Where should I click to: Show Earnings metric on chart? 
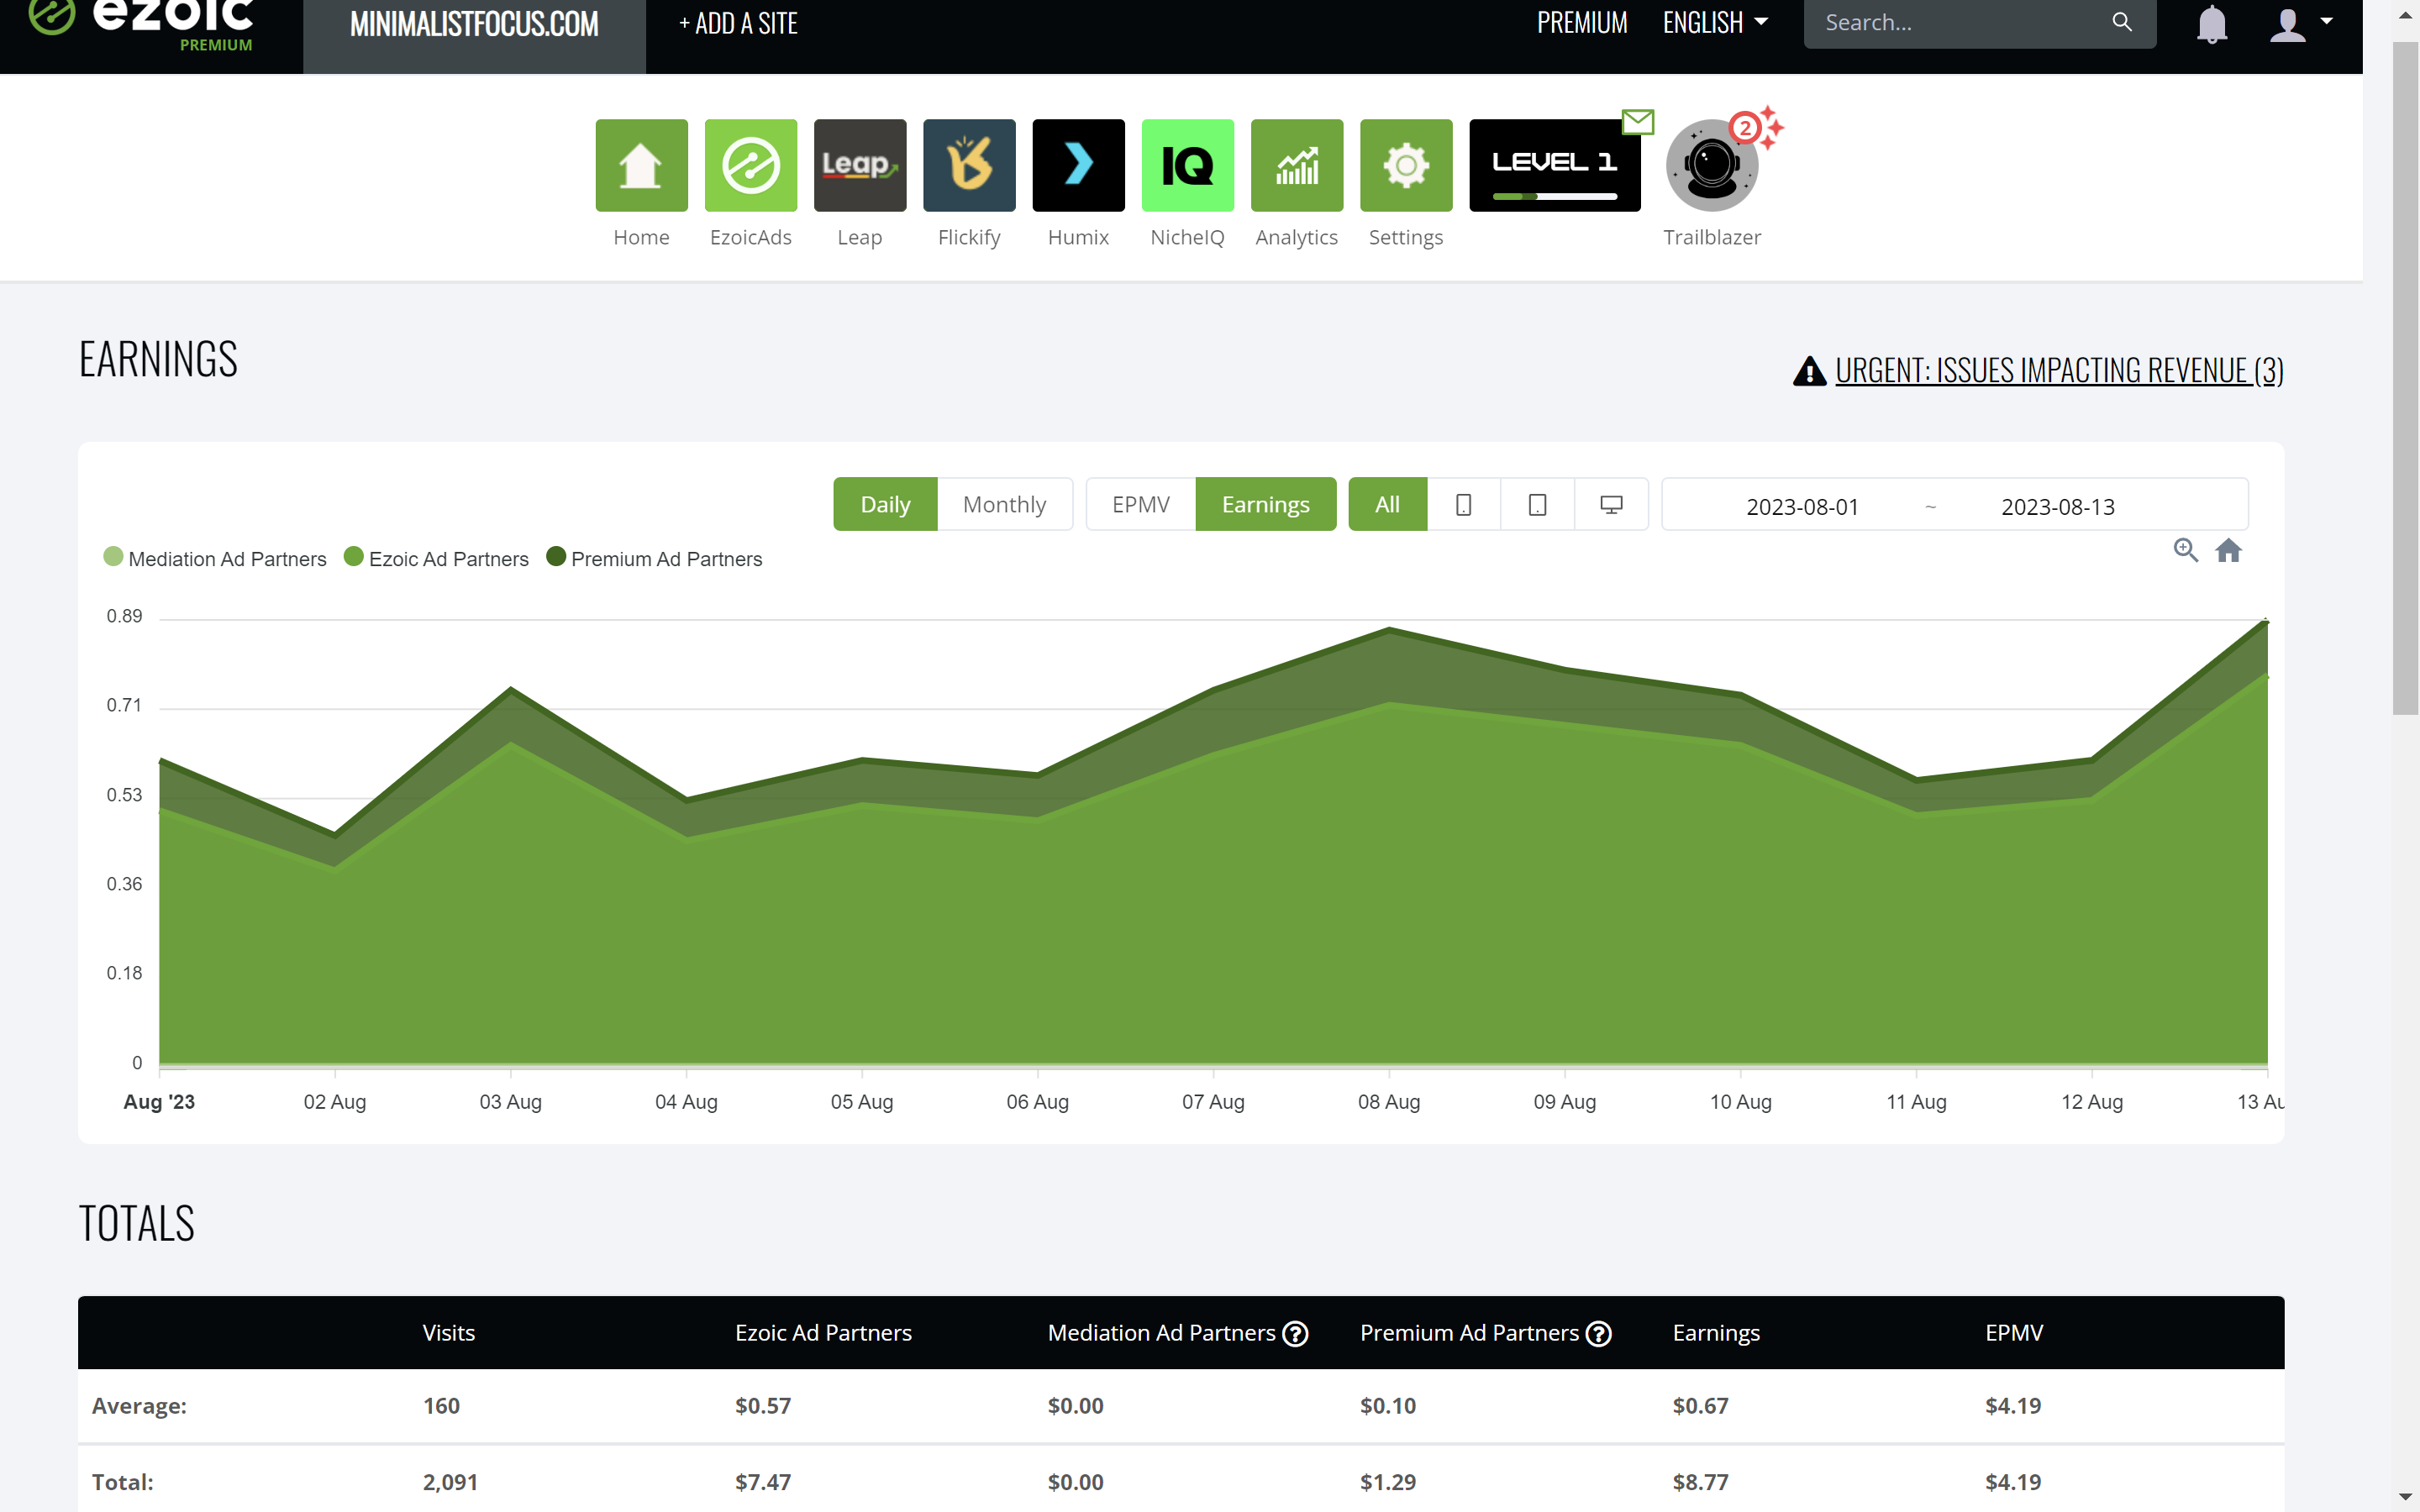[1265, 504]
